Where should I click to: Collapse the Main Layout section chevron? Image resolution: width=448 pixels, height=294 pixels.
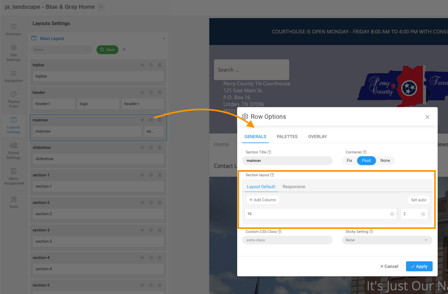(164, 38)
